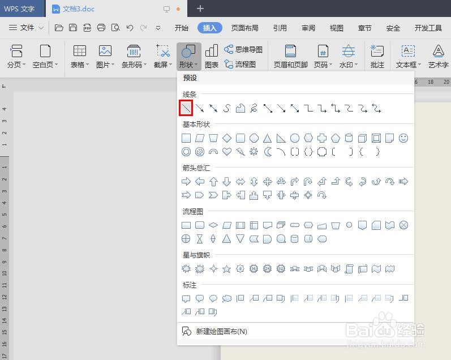Screen dimensions: 451x360
Task: Switch to the 视图 tab
Action: click(x=337, y=28)
